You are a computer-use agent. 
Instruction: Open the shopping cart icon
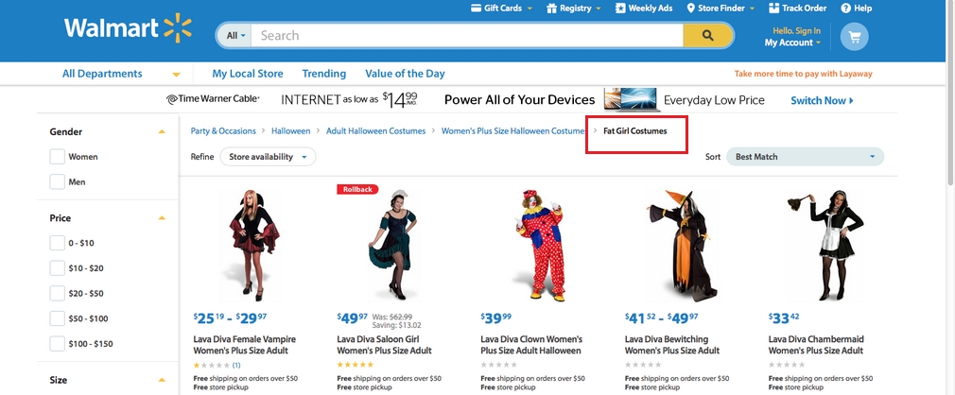coord(854,37)
